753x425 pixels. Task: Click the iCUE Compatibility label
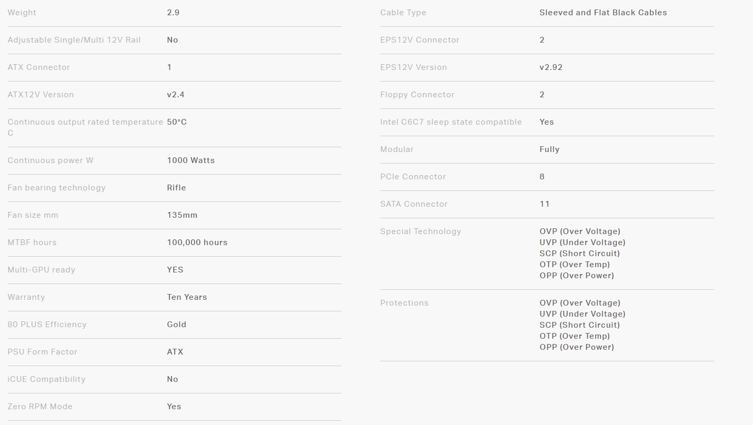click(46, 379)
